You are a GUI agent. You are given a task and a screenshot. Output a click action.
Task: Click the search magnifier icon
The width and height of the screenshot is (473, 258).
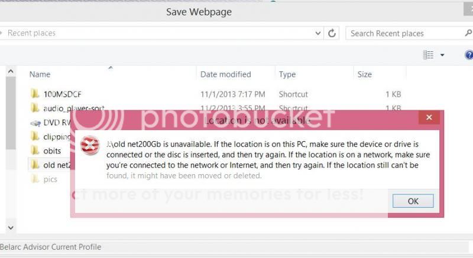point(468,33)
